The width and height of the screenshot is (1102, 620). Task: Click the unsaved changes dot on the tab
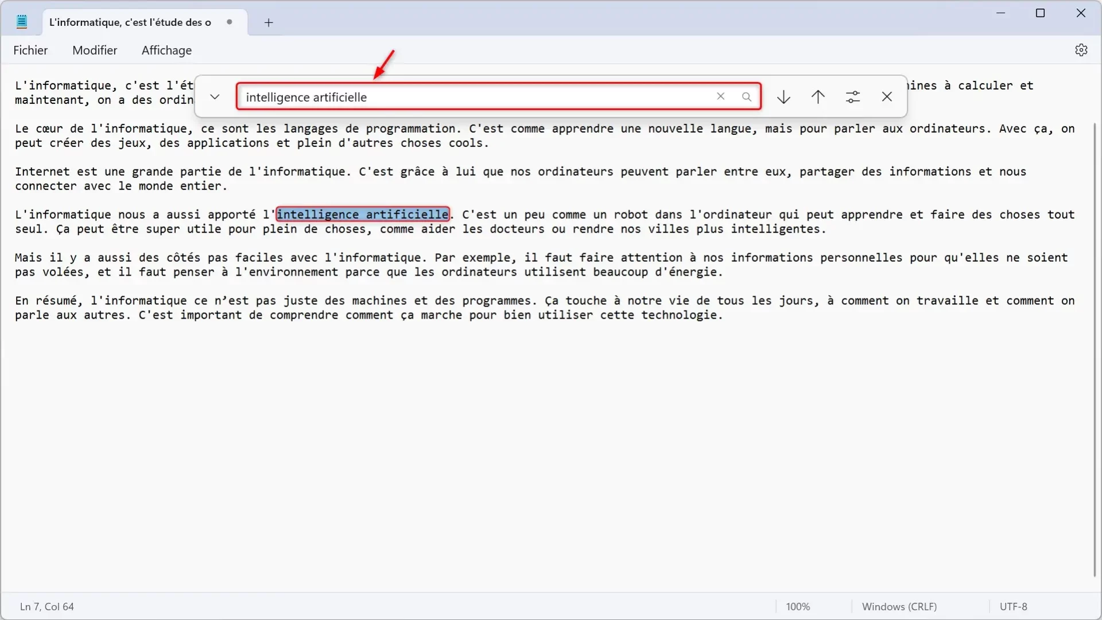(229, 22)
